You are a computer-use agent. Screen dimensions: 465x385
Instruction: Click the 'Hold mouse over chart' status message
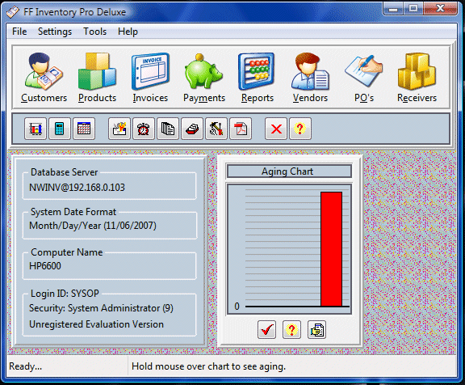click(208, 366)
